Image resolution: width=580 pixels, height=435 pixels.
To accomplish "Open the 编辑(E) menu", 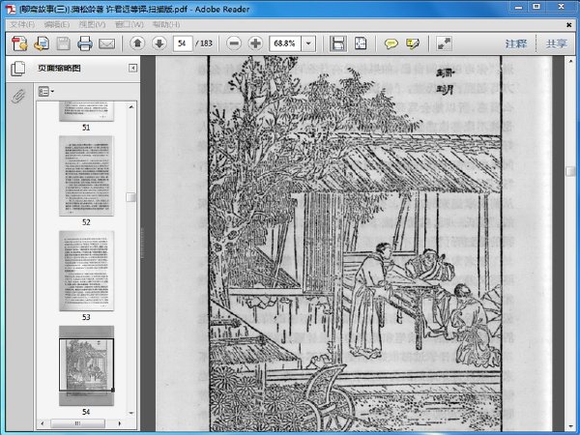I will [57, 24].
